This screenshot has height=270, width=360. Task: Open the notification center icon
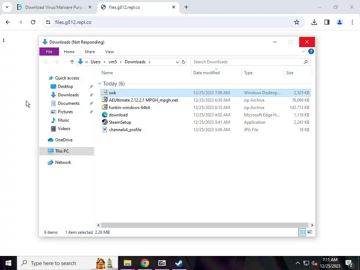(x=349, y=263)
